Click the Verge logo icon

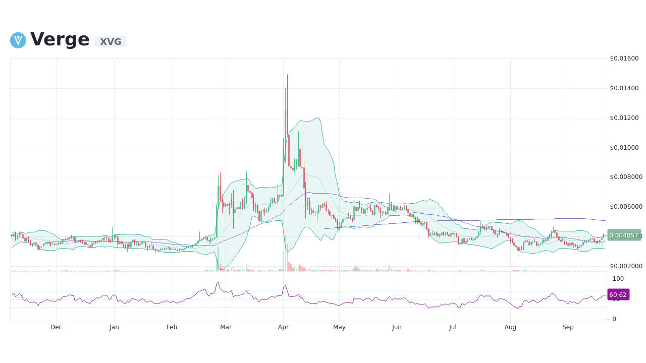[18, 40]
